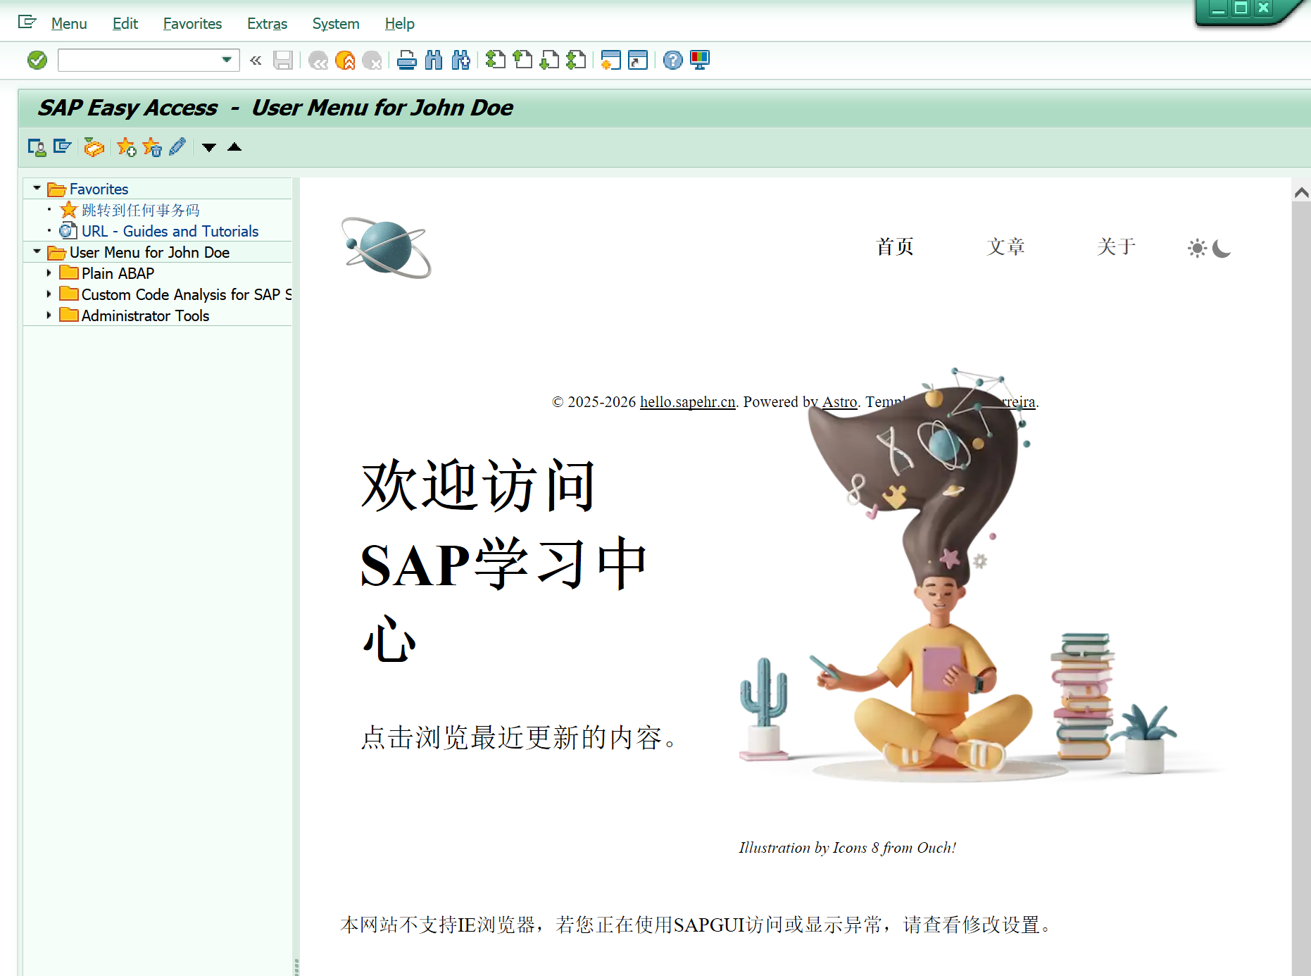This screenshot has height=976, width=1311.
Task: Open the Astro link in footer
Action: click(839, 401)
